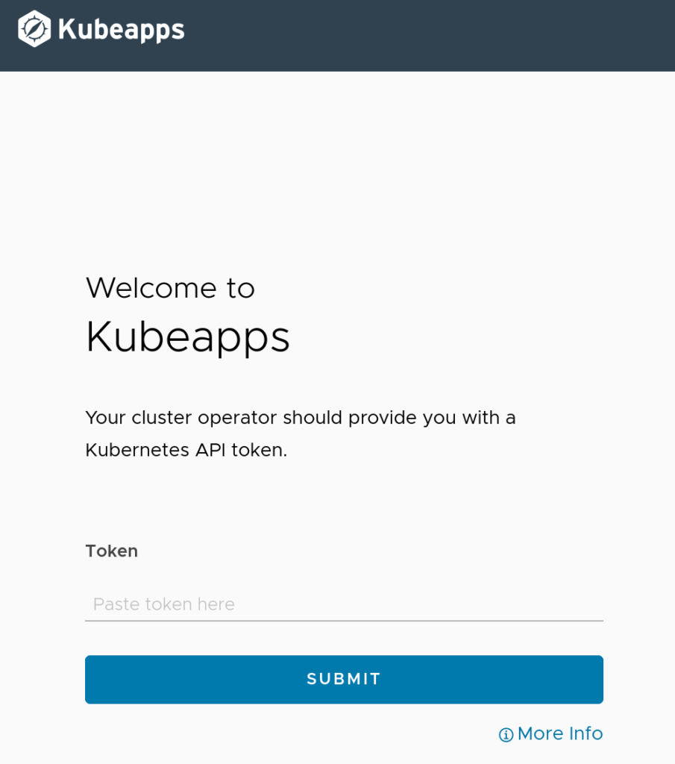Image resolution: width=675 pixels, height=764 pixels.
Task: Click the large Kubeapps title heading
Action: tap(187, 337)
